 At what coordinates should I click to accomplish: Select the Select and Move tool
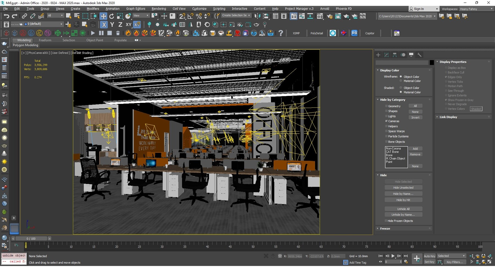[103, 16]
